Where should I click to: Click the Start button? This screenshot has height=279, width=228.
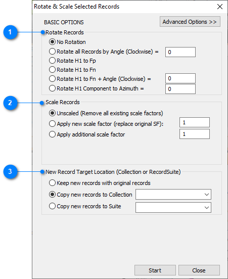point(155,270)
